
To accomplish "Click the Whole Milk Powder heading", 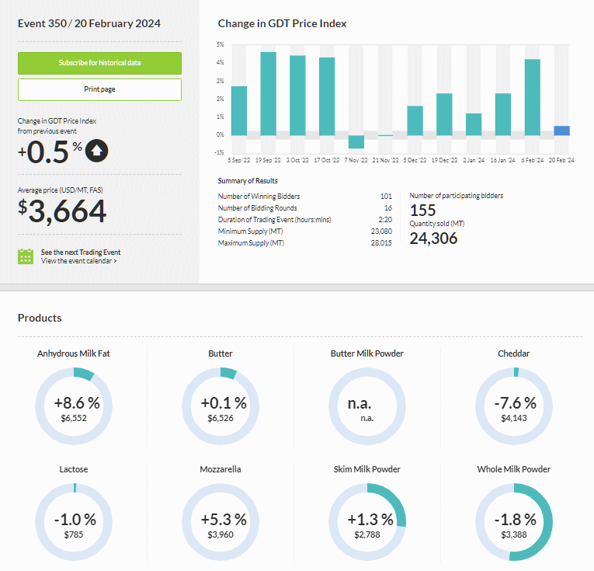I will (514, 469).
